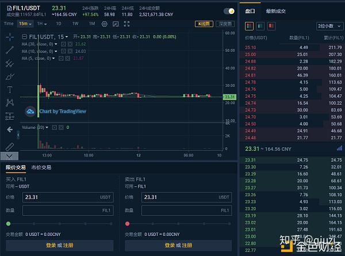Select the 1M time interval
The height and width of the screenshot is (256, 345).
click(92, 24)
